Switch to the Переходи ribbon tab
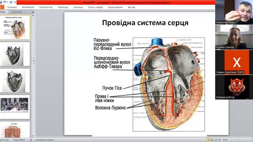Viewport: 253px width, 142px height. (63, 7)
